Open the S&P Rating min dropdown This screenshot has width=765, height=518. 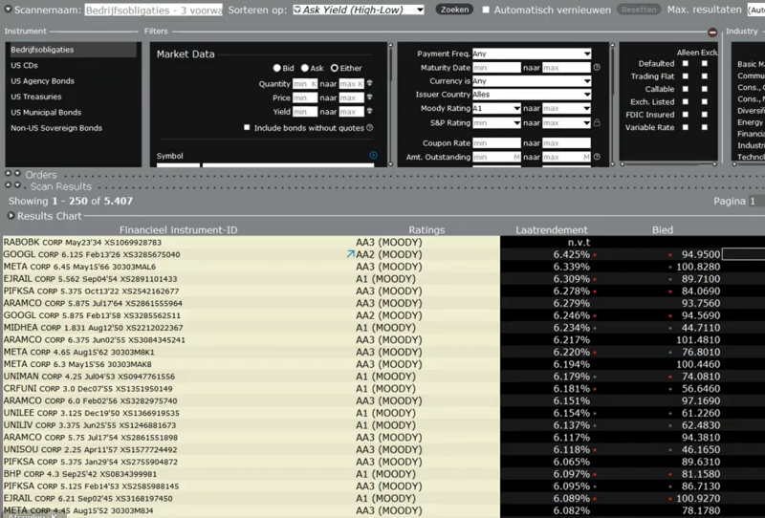tap(496, 123)
